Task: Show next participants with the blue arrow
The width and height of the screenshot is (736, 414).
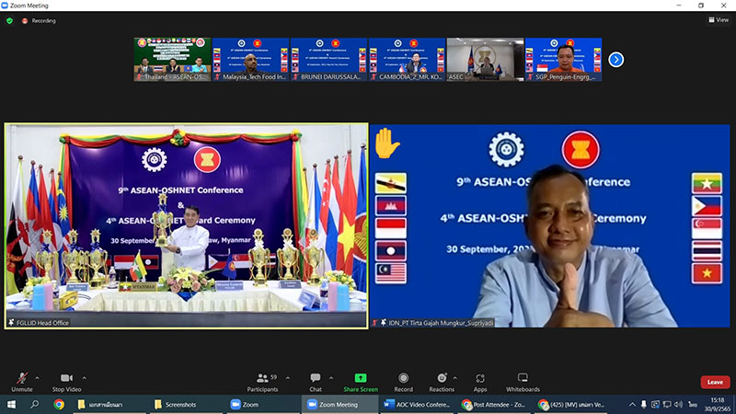Action: (x=616, y=60)
